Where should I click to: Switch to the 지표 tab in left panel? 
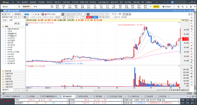coord(11,20)
